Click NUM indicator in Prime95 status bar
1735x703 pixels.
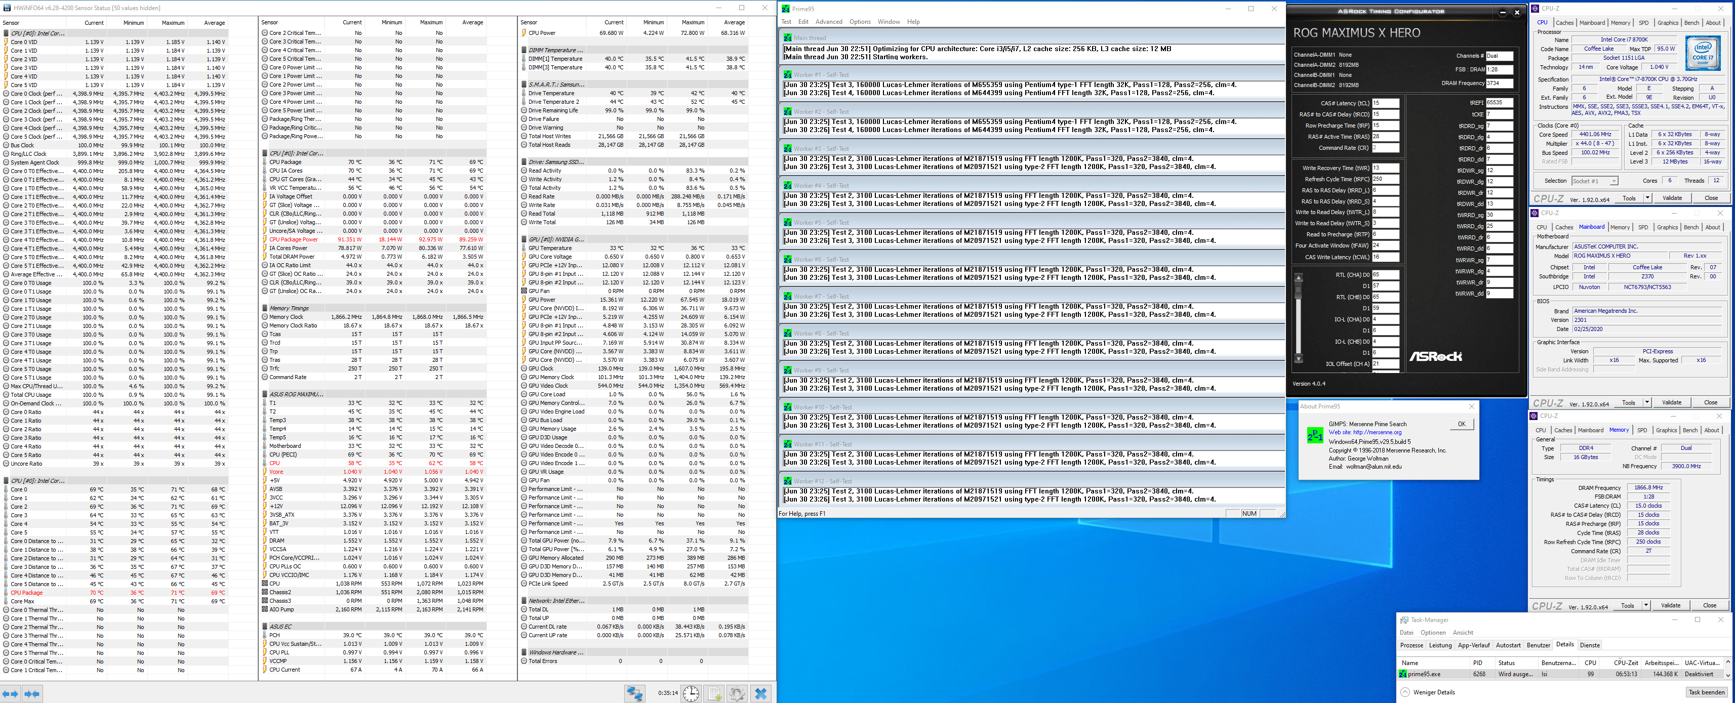coord(1249,514)
